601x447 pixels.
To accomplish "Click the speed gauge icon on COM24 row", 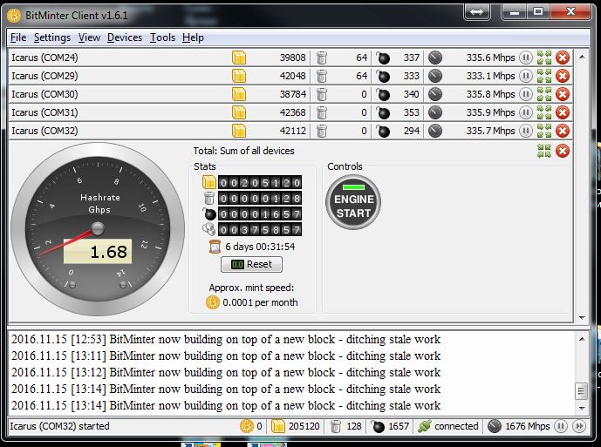I will (434, 58).
